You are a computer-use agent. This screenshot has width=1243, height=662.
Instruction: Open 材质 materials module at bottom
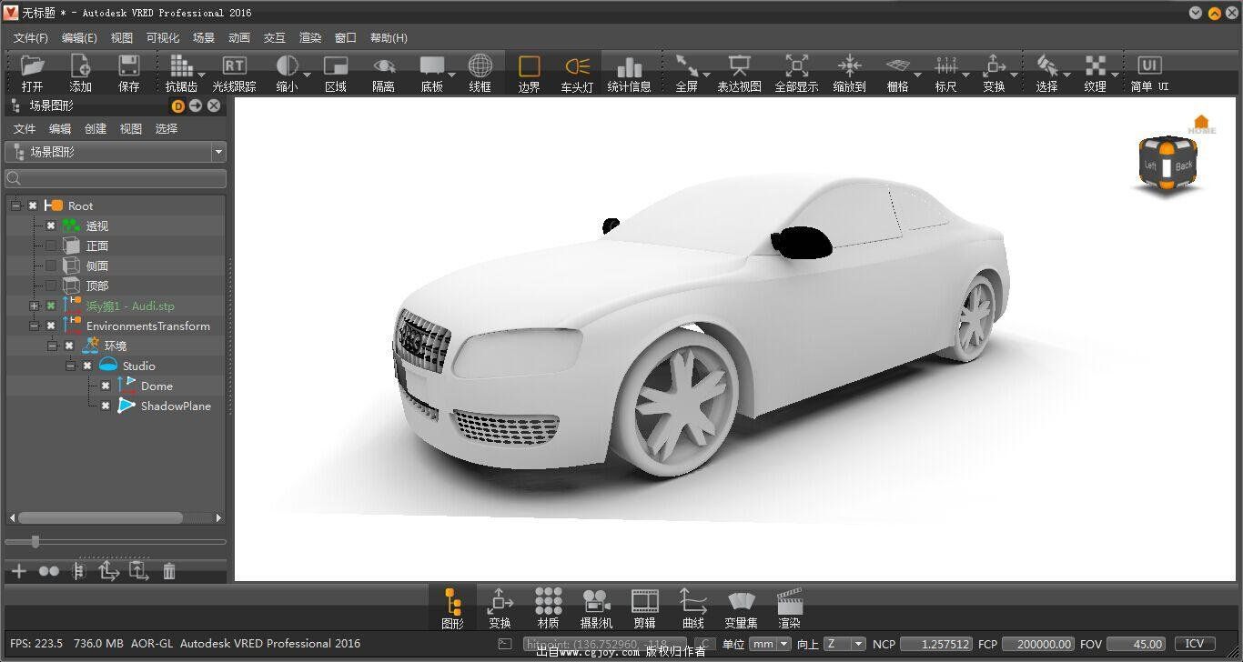click(x=548, y=601)
